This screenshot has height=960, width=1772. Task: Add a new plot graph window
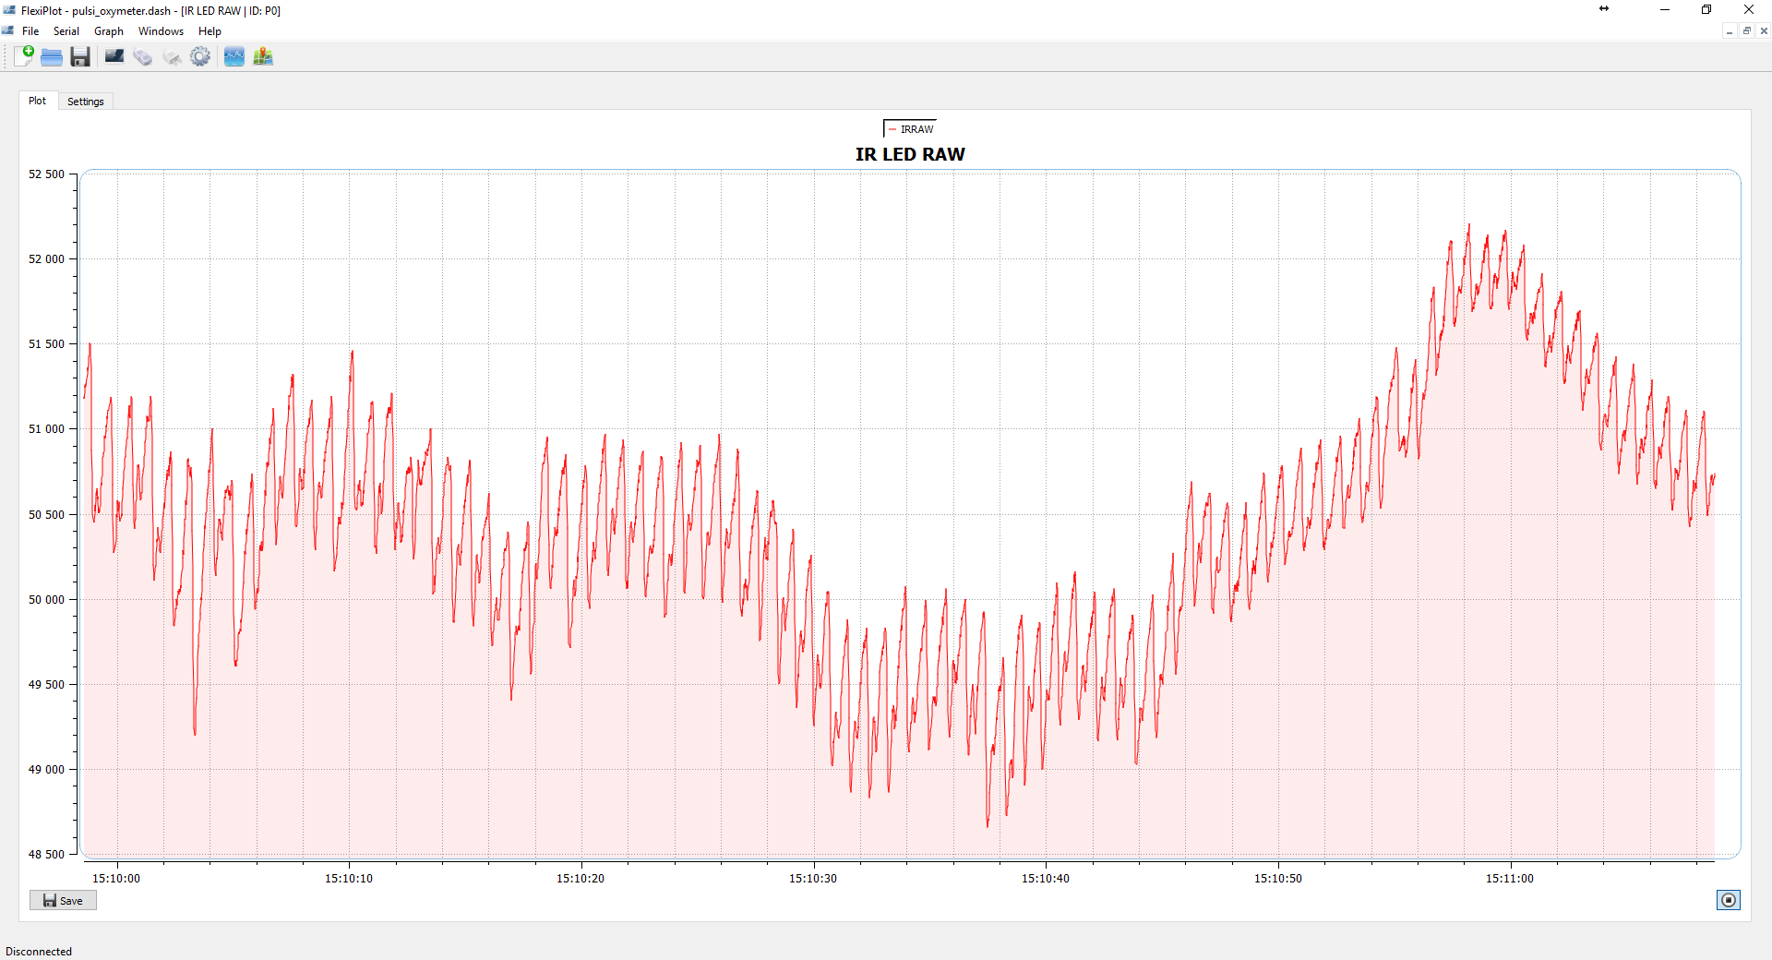pyautogui.click(x=234, y=57)
